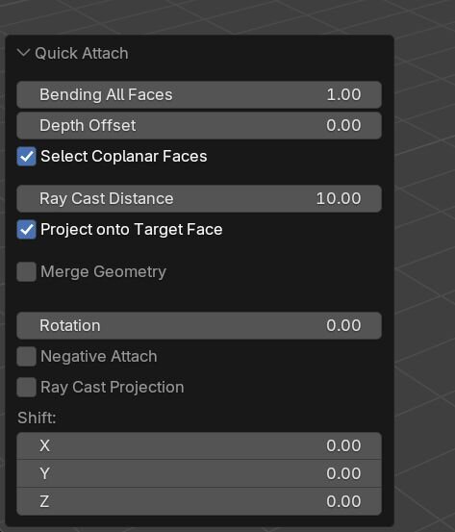Click the Ray Cast Distance field
This screenshot has height=532, width=455.
[199, 198]
